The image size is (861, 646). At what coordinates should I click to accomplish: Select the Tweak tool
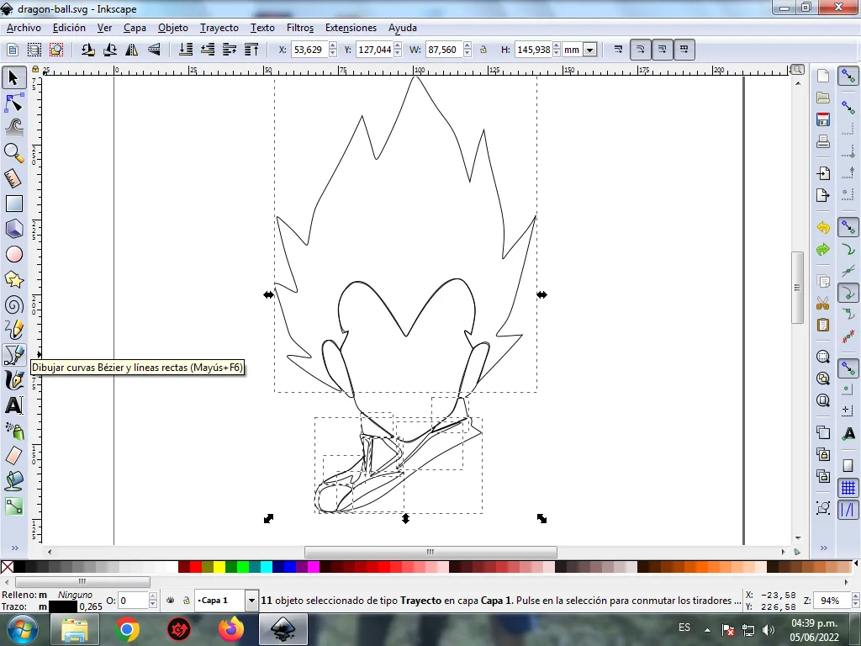click(x=13, y=128)
